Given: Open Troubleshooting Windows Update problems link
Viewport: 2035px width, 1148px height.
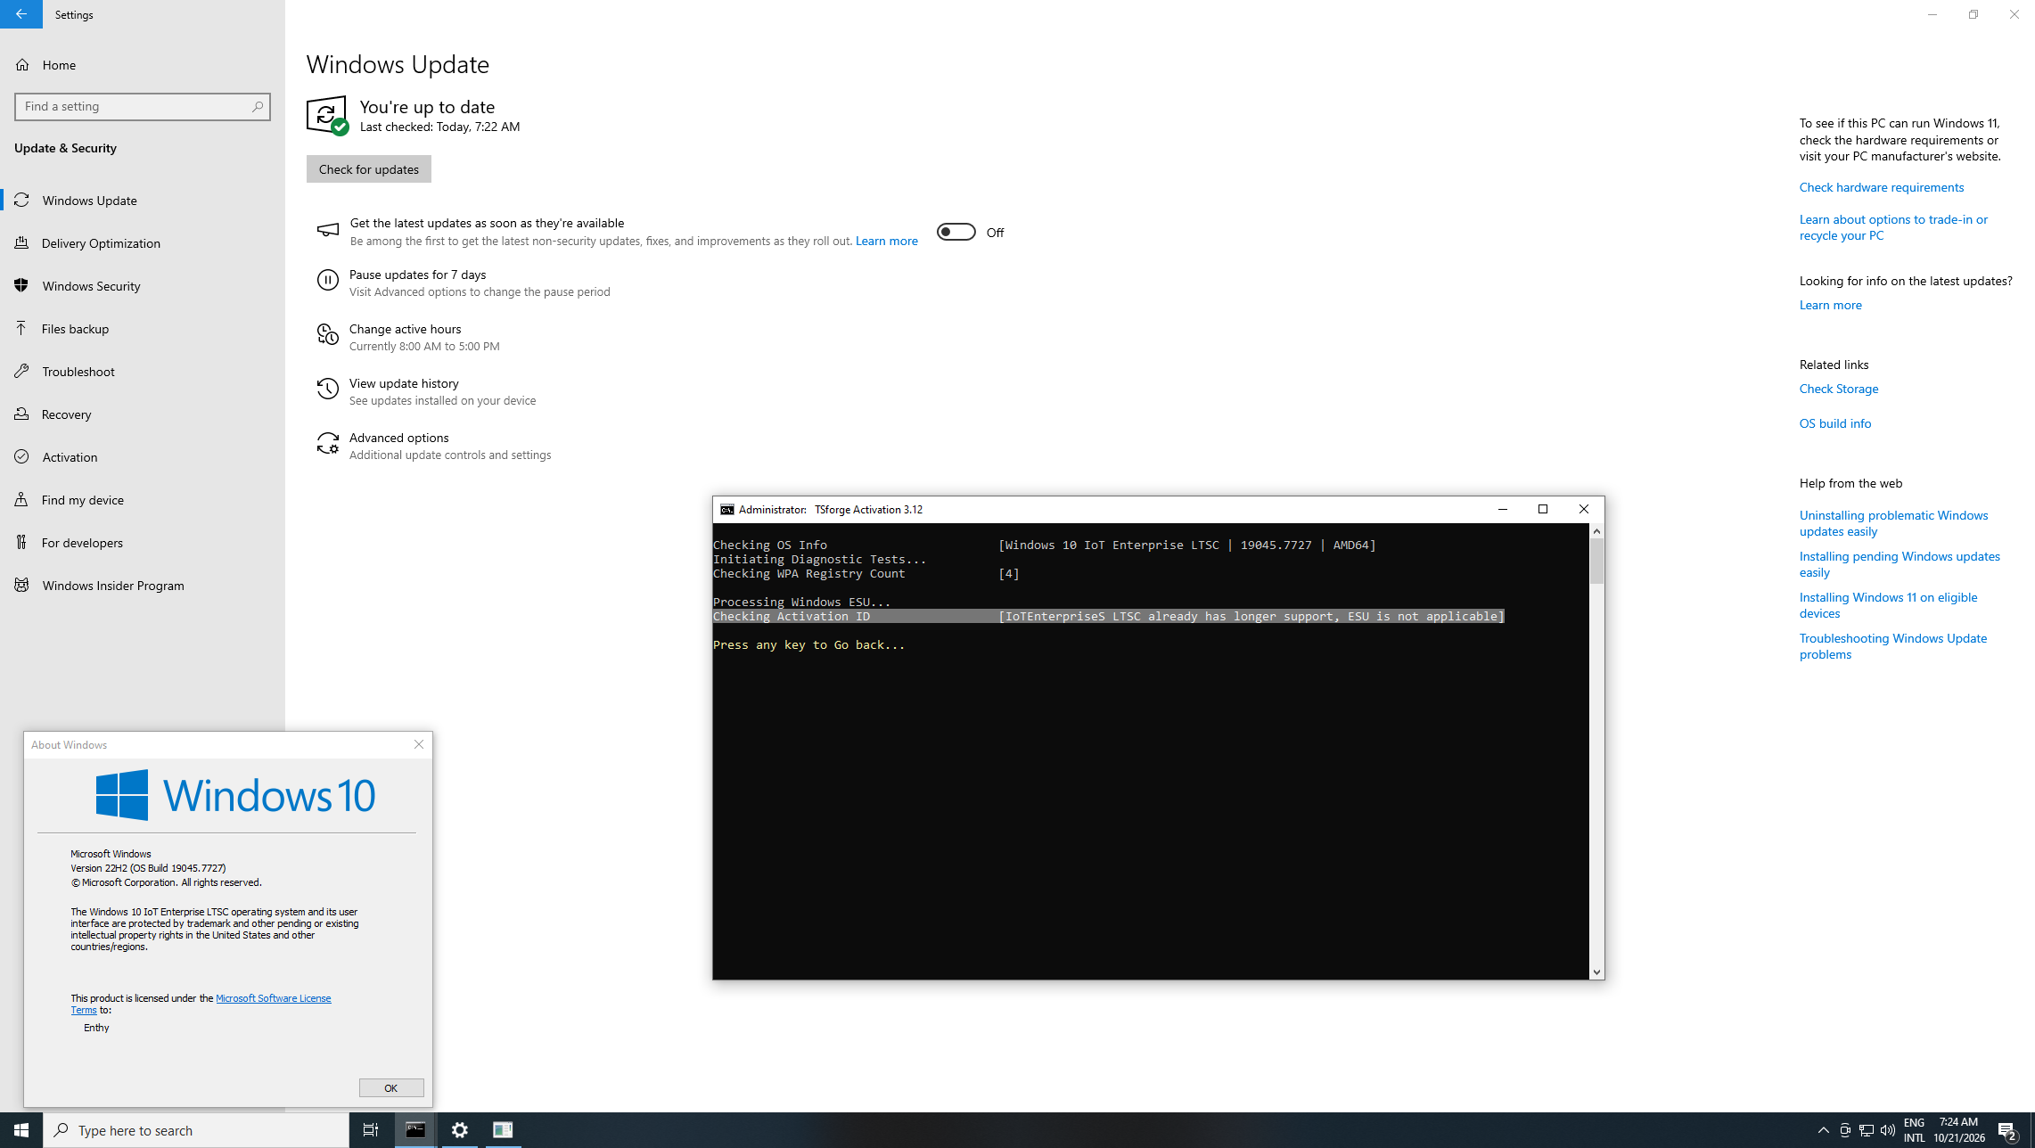Looking at the screenshot, I should [x=1892, y=646].
